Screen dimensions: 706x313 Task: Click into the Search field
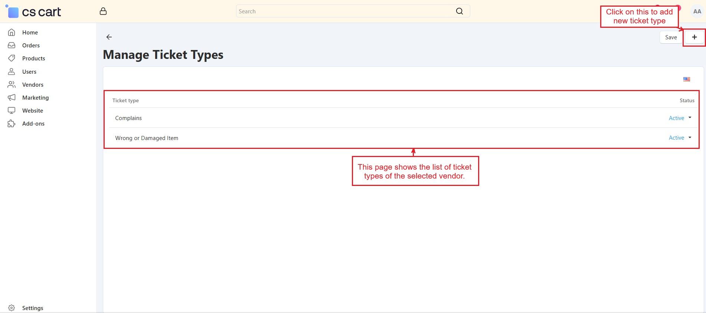click(345, 11)
